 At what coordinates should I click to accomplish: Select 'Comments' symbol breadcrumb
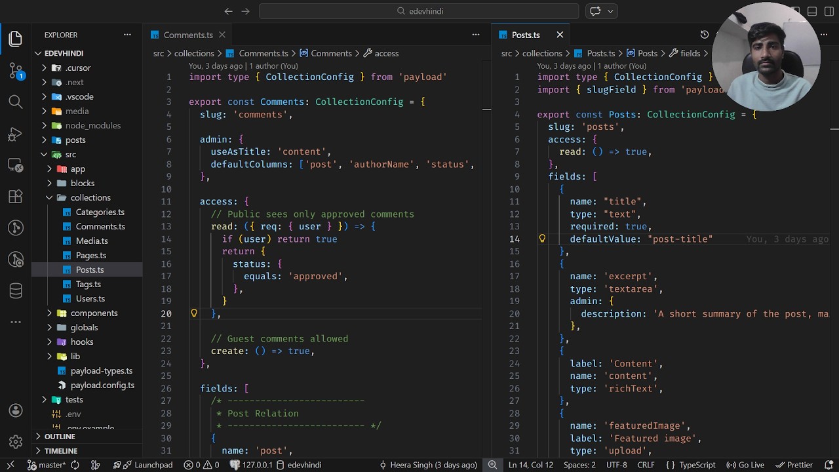325,53
